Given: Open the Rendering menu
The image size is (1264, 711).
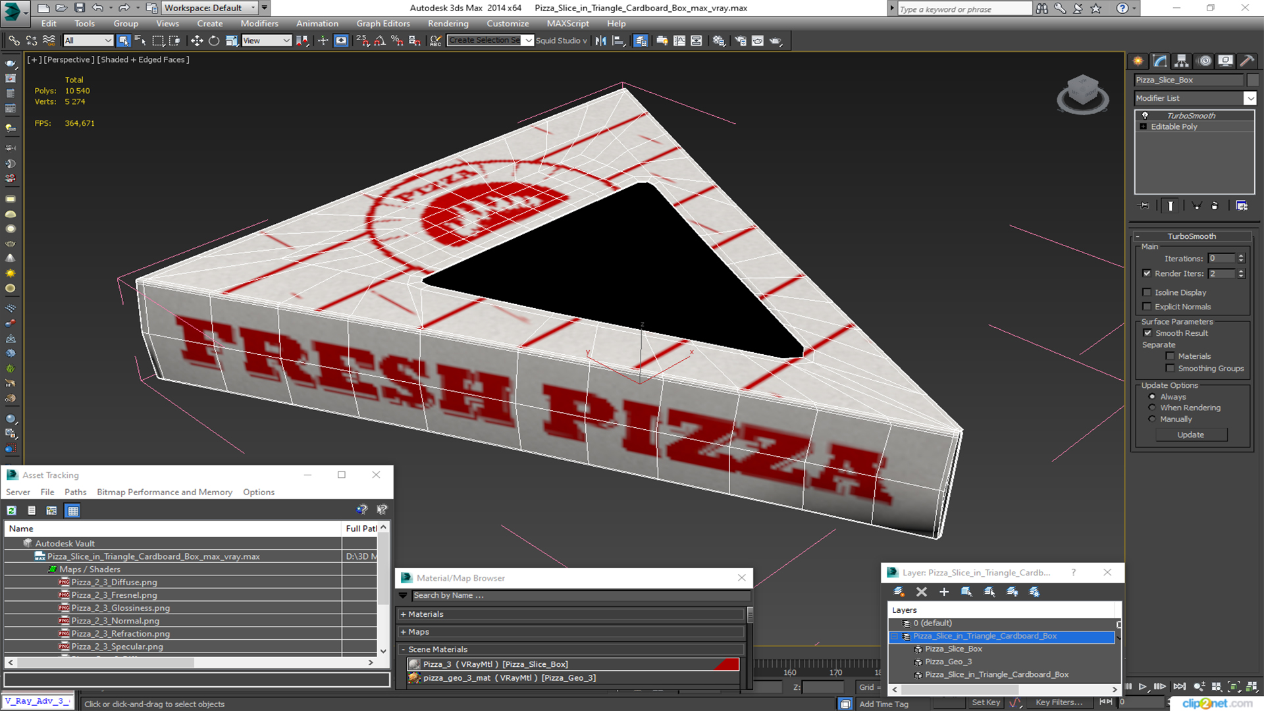Looking at the screenshot, I should click(448, 24).
